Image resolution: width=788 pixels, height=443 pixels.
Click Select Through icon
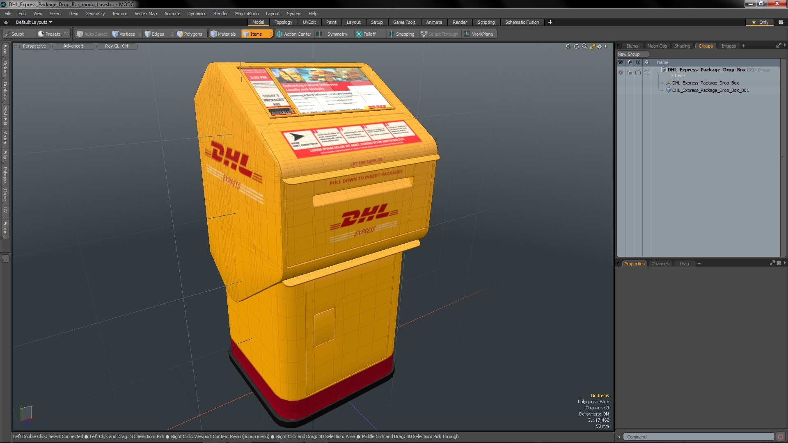pyautogui.click(x=424, y=34)
